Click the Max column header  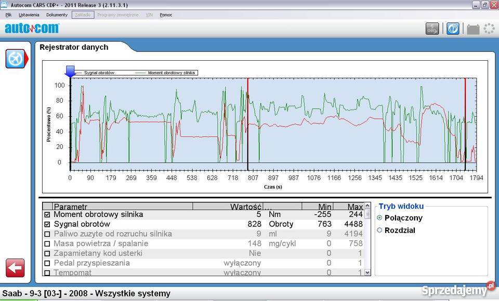click(348, 206)
